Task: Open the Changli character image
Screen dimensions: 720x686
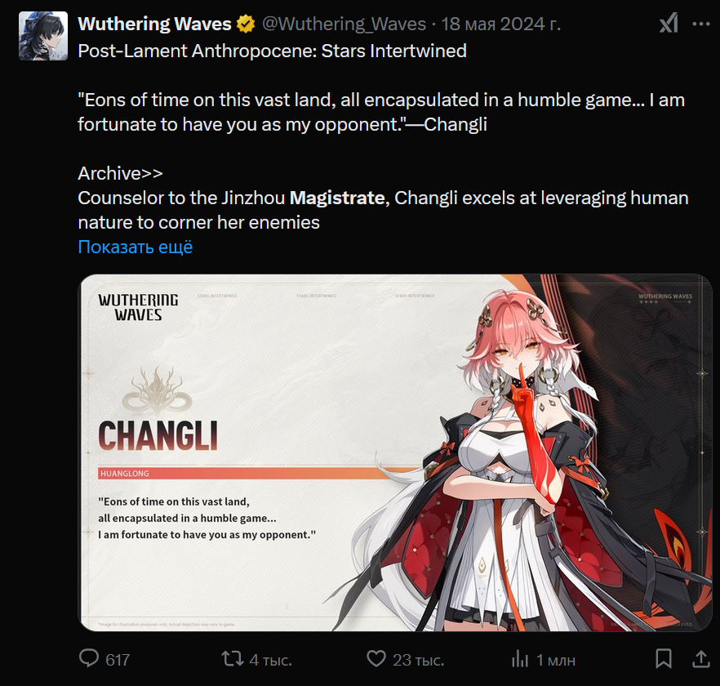Action: pyautogui.click(x=395, y=452)
